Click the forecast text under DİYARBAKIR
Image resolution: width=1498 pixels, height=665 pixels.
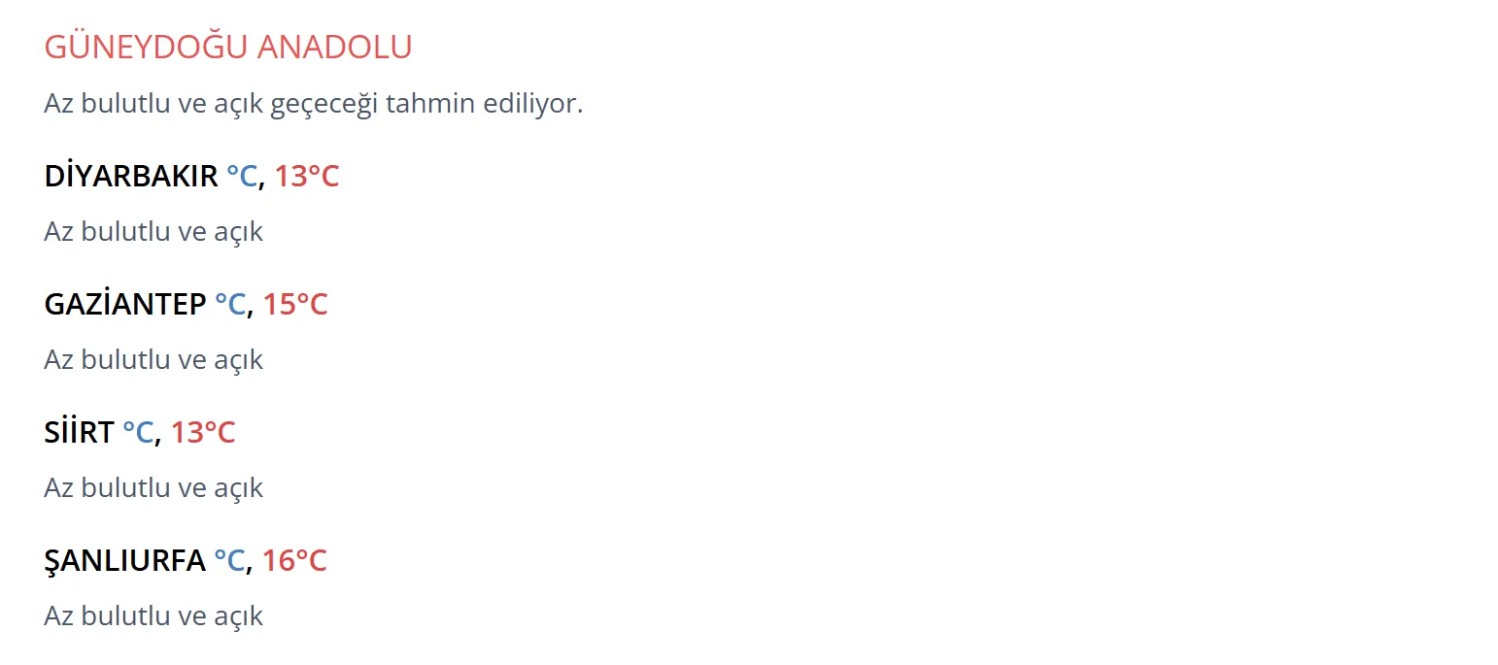pyautogui.click(x=153, y=231)
